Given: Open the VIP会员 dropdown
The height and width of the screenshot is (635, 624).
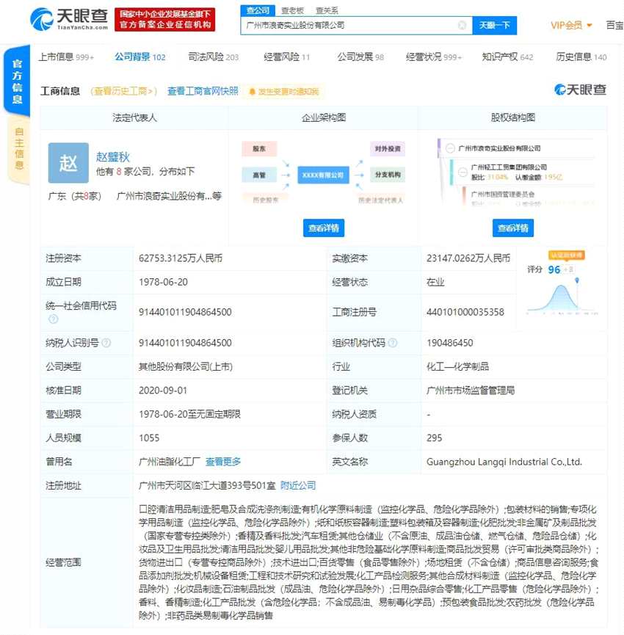Looking at the screenshot, I should pos(571,25).
